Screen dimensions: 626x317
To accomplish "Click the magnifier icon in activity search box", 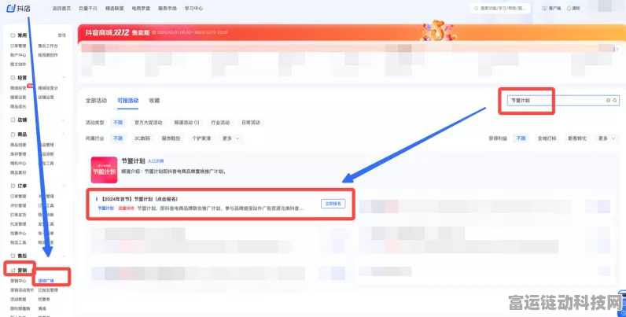I will coord(615,101).
